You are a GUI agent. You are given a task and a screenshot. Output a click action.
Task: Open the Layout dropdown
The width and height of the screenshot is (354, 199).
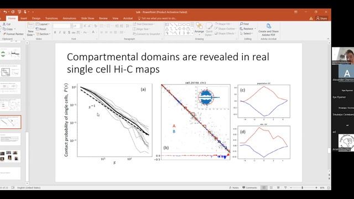(x=43, y=24)
